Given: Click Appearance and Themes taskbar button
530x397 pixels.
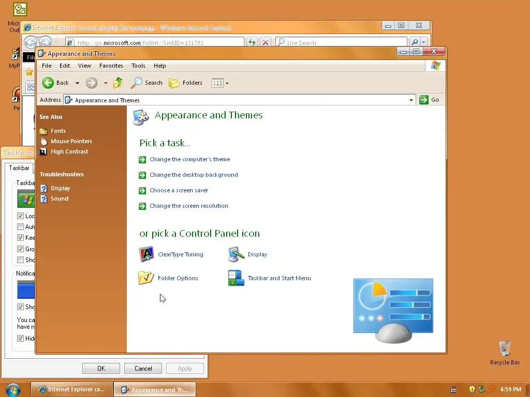Looking at the screenshot, I should [154, 390].
